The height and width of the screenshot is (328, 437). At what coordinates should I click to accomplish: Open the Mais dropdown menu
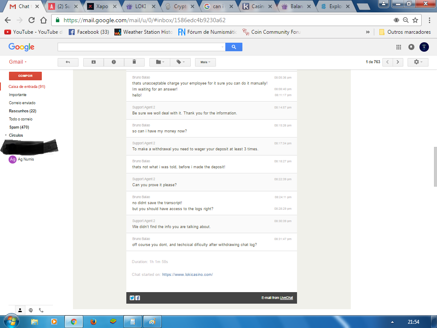click(205, 62)
